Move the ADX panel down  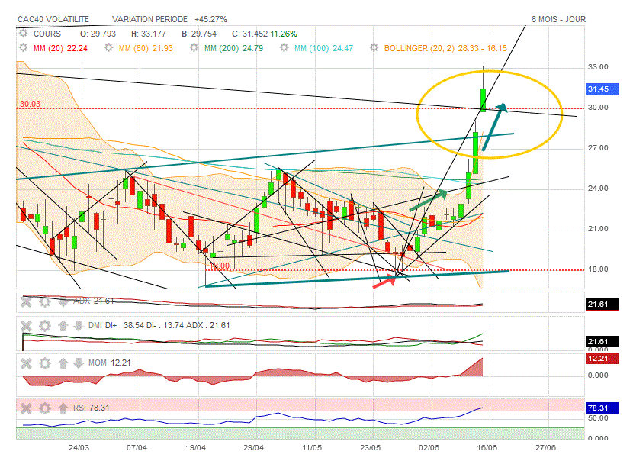point(63,301)
